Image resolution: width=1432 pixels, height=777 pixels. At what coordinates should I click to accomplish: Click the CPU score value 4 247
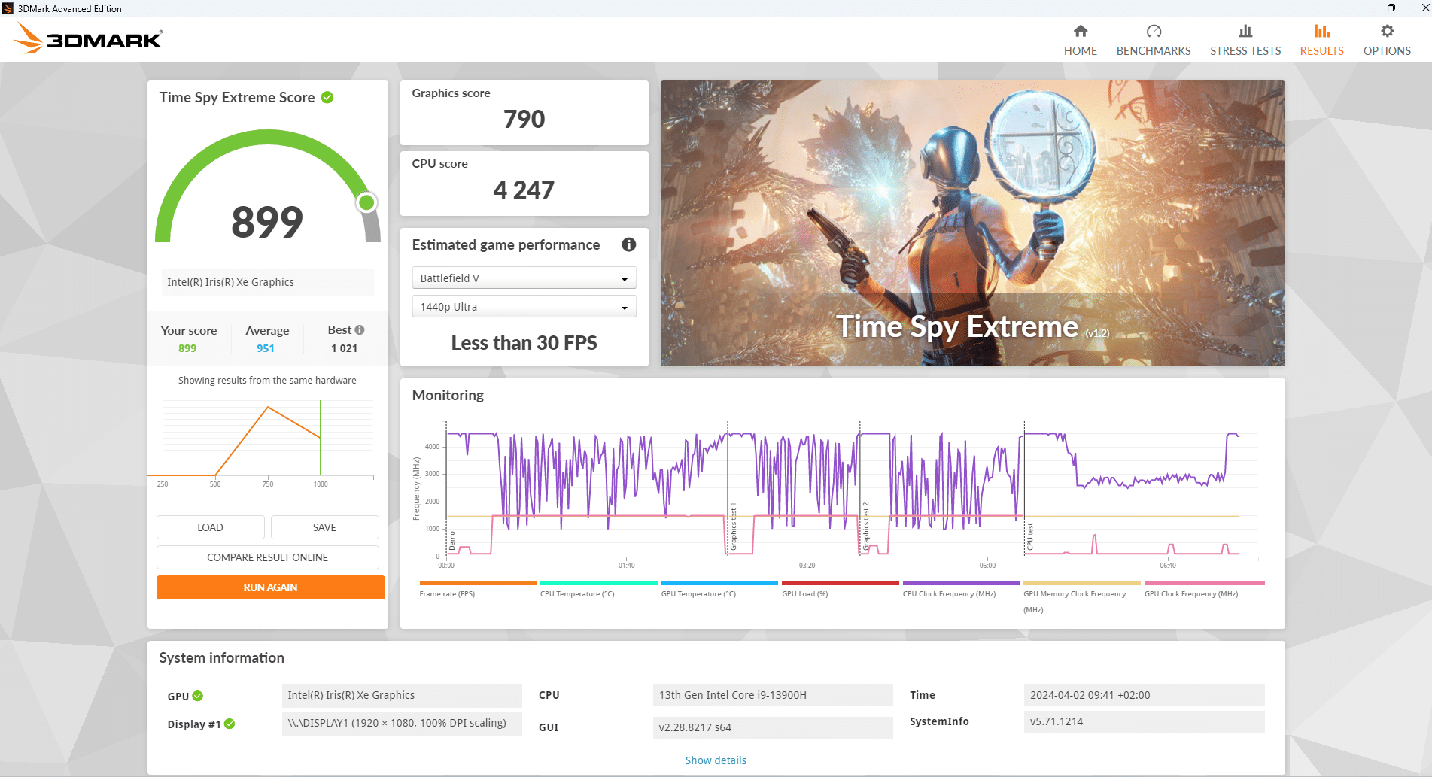(x=524, y=190)
